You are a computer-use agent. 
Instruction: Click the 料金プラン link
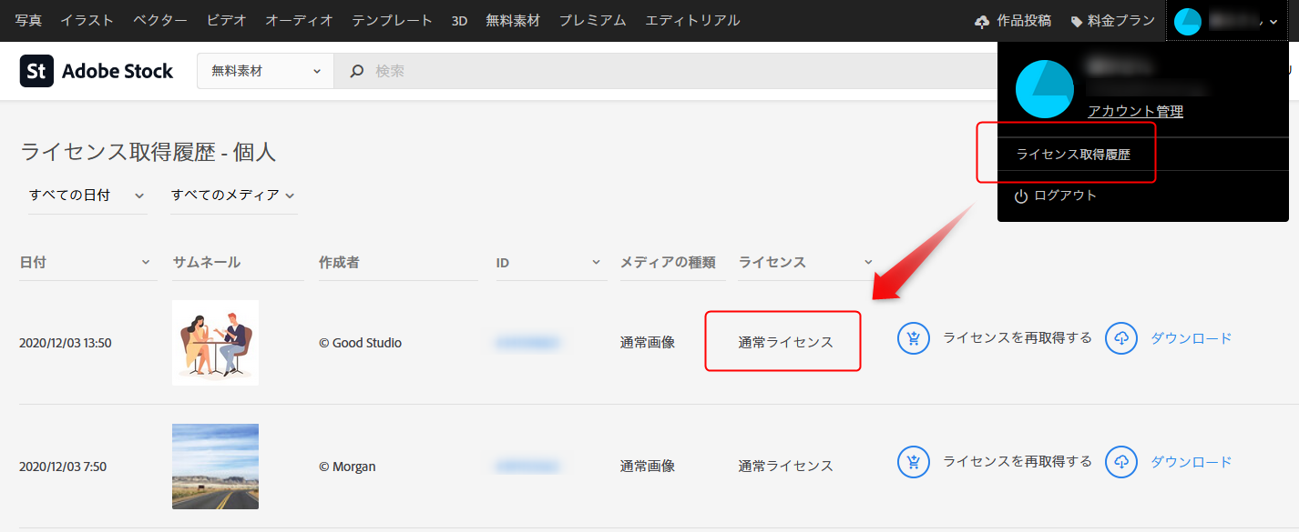point(1121,21)
